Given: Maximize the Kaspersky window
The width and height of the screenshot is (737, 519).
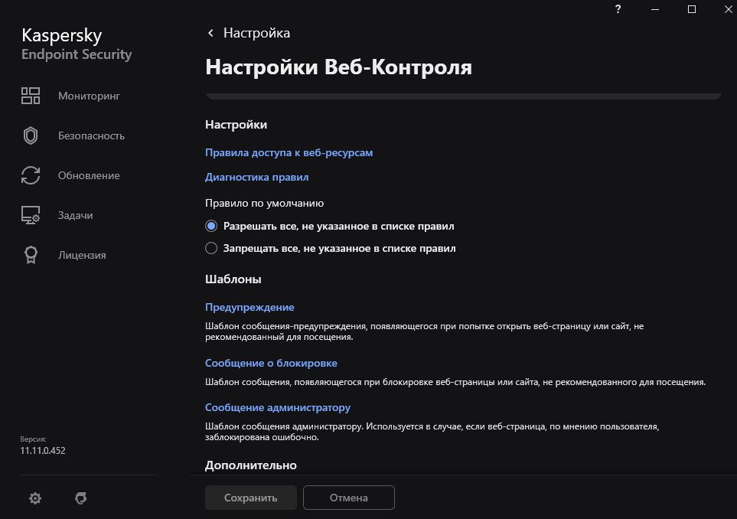Looking at the screenshot, I should click(x=691, y=9).
